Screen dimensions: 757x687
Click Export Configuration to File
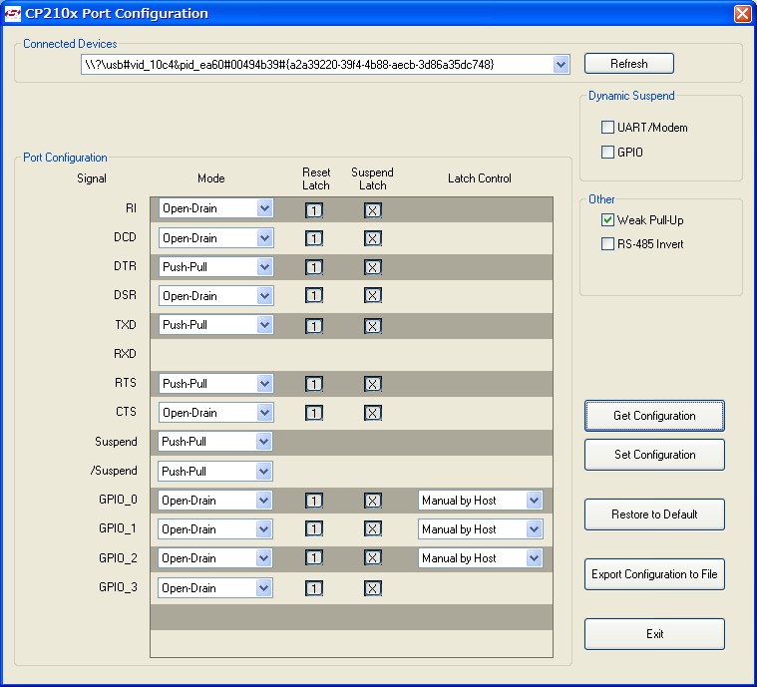654,574
